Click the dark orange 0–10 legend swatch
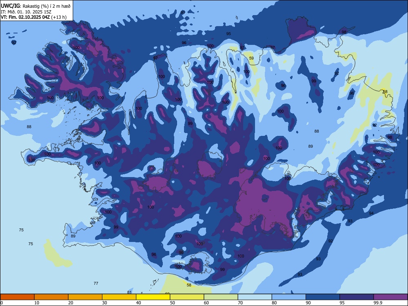408x306 pixels. [x=17, y=297]
